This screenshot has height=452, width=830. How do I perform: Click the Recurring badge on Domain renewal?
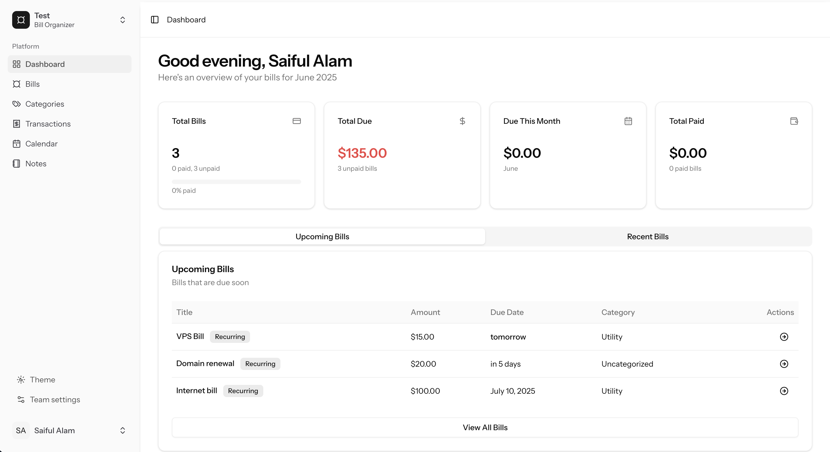click(x=260, y=364)
